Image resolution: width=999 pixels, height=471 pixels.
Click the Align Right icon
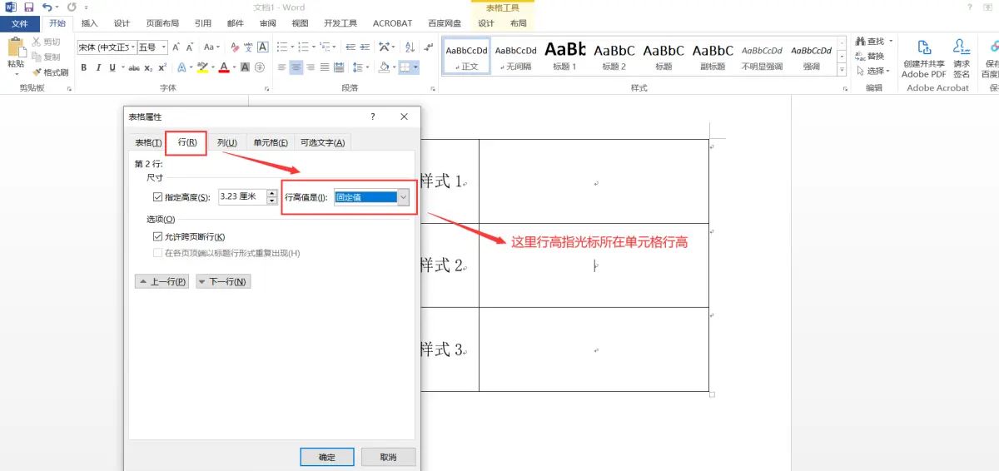coord(311,67)
